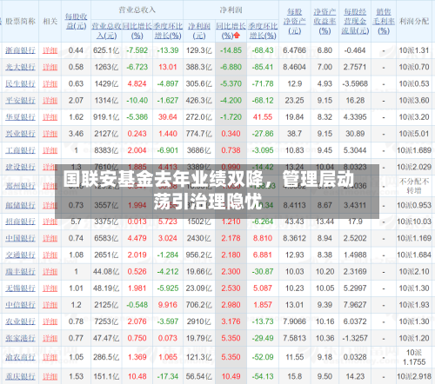Viewport: 435px width, 384px height.
Task: Sort by 净资产收益率(%) column header
Action: pos(325,21)
